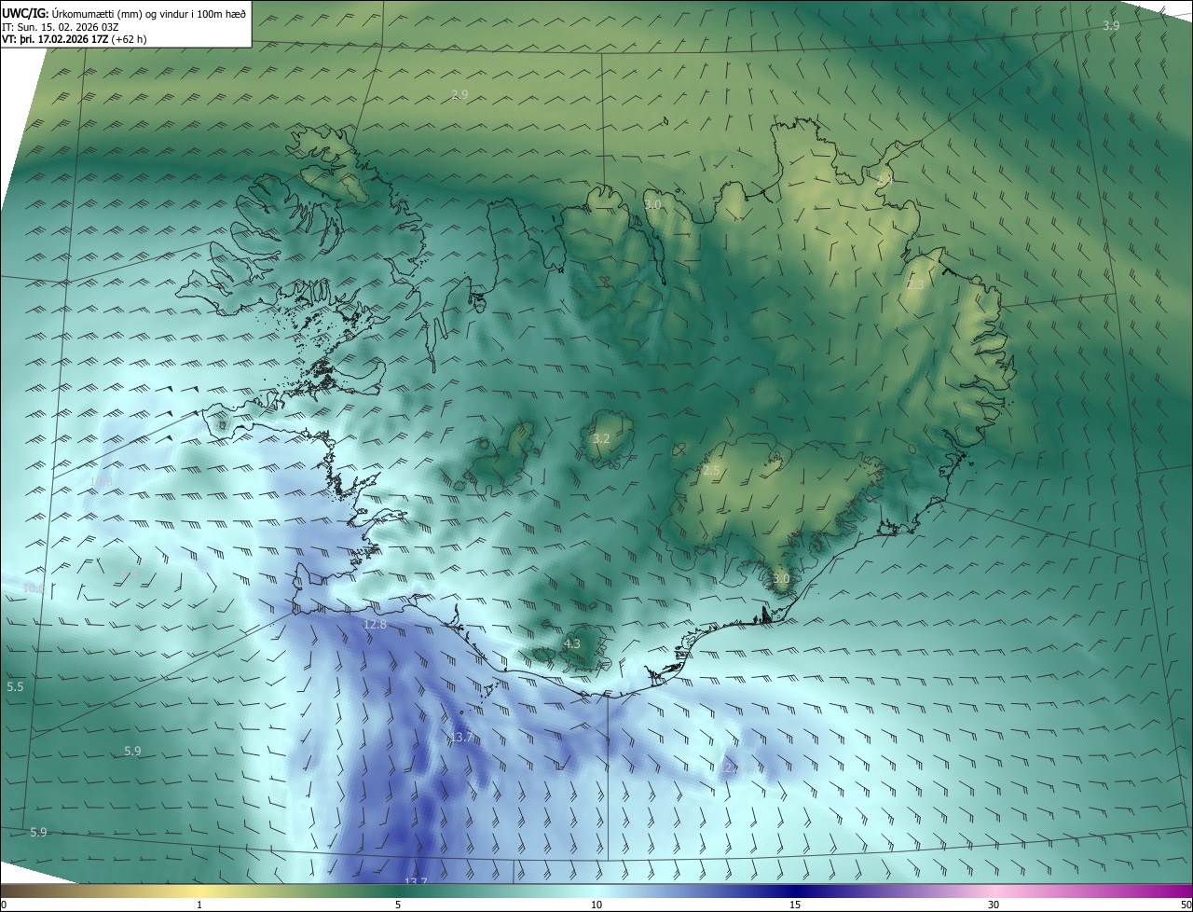This screenshot has height=912, width=1193.
Task: Click the 10 tick on the colour scale
Action: click(x=596, y=905)
